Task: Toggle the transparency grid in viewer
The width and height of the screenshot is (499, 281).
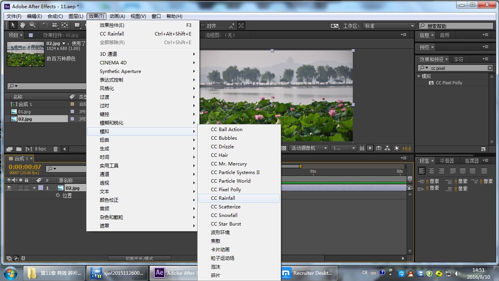Action: tap(284, 148)
